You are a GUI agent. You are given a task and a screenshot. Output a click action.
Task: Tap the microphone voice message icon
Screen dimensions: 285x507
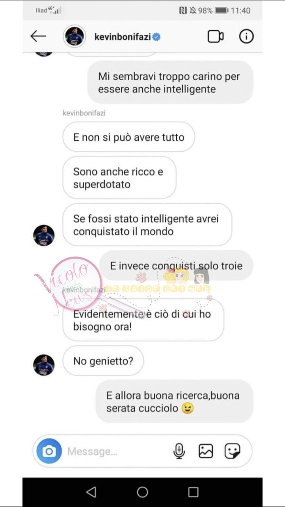179,451
